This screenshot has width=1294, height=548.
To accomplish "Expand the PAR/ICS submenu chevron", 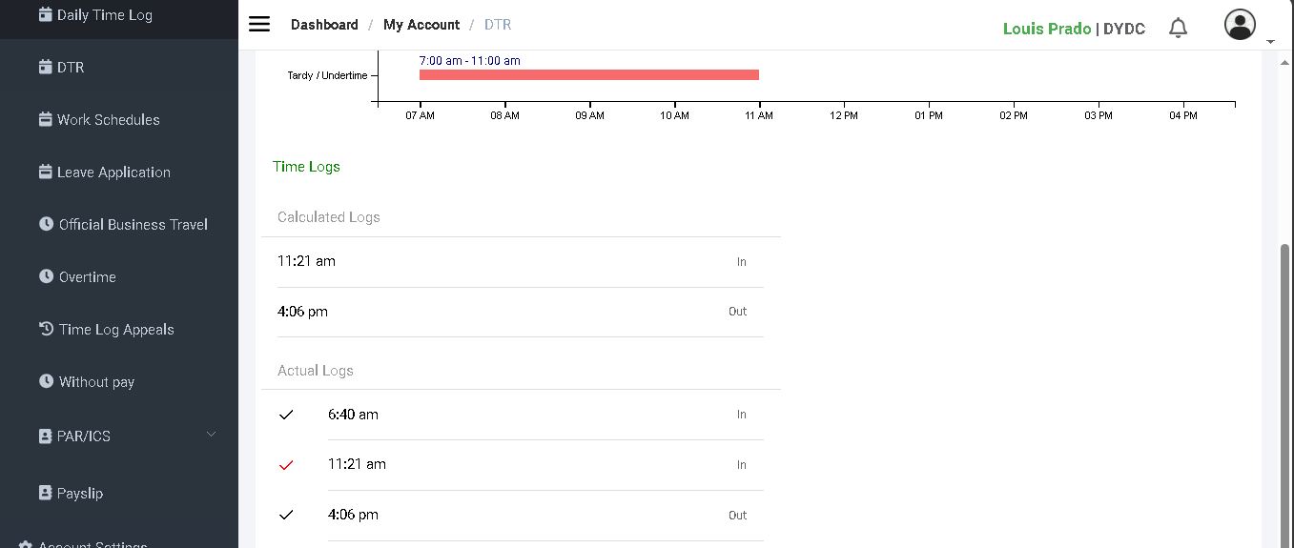I will [212, 435].
